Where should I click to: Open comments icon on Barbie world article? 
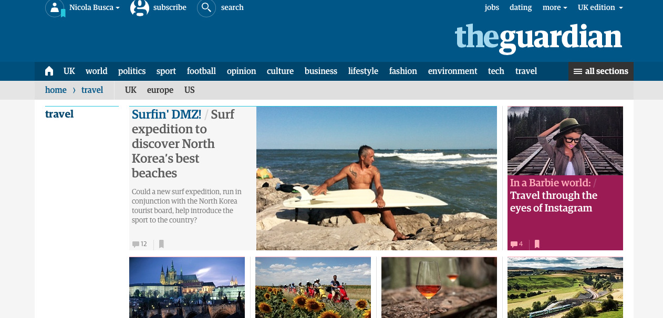point(514,244)
